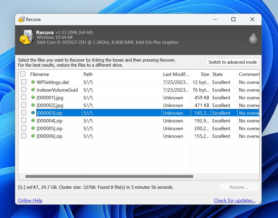The width and height of the screenshot is (278, 218).
Task: Click green status dot for [000006].zip
Action: [33, 136]
